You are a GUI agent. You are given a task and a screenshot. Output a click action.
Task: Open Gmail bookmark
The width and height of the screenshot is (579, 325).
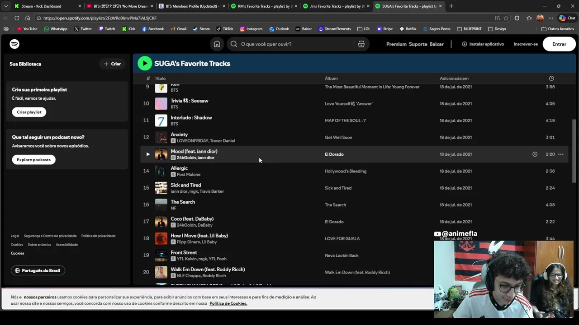click(x=178, y=29)
